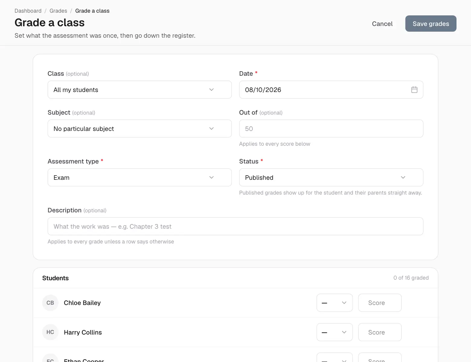The height and width of the screenshot is (362, 471).
Task: Click the Save grades button
Action: point(431,24)
